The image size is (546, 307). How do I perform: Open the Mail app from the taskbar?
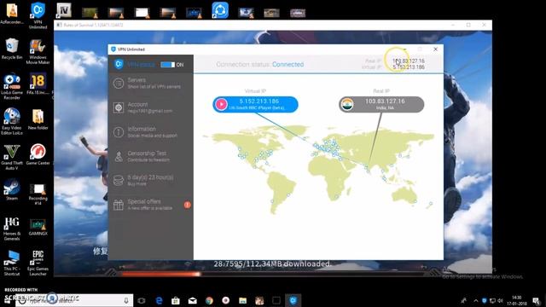tap(192, 301)
